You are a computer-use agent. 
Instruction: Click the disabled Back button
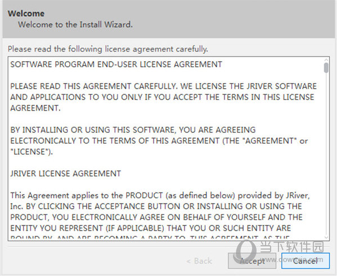(199, 261)
